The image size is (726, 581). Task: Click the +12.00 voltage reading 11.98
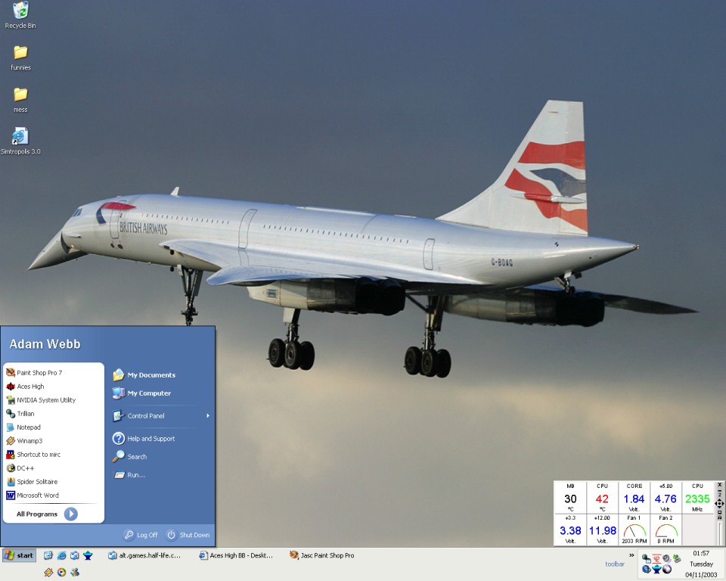[x=602, y=530]
